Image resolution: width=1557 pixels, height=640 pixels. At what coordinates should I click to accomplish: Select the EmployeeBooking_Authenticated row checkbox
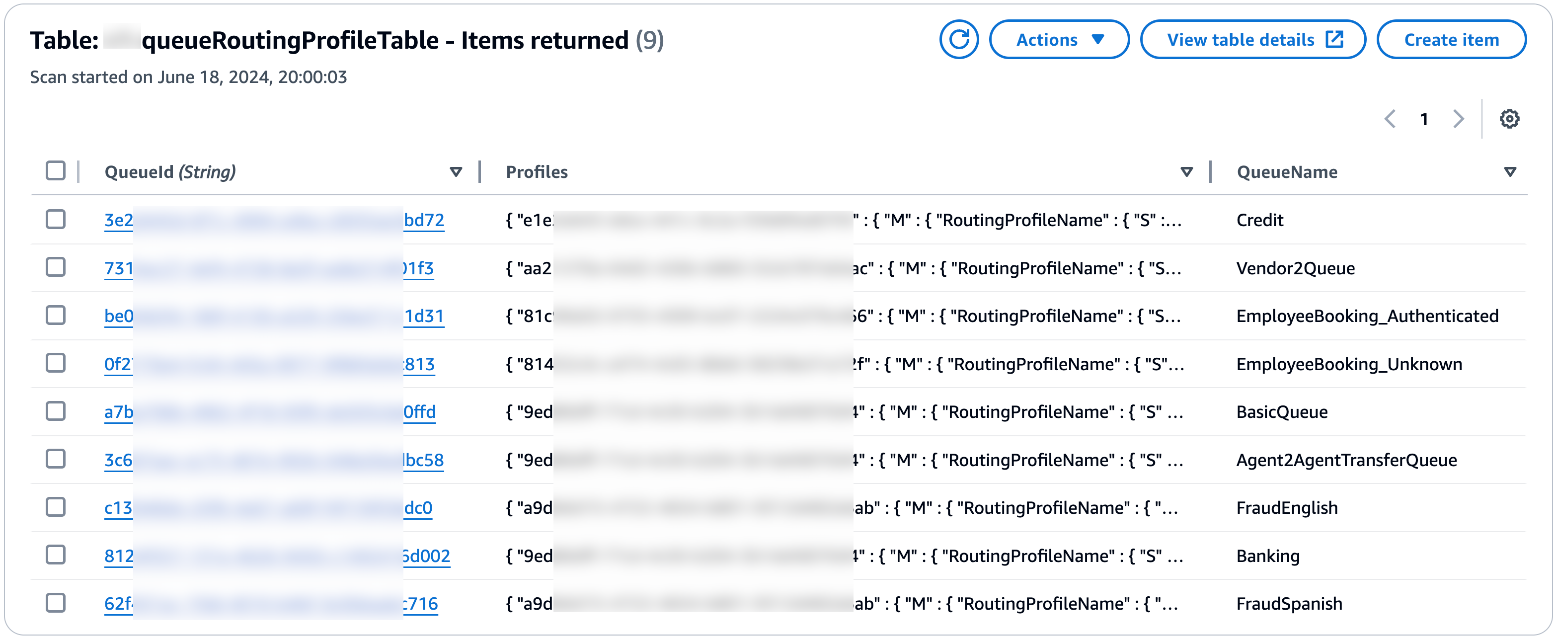pyautogui.click(x=56, y=316)
